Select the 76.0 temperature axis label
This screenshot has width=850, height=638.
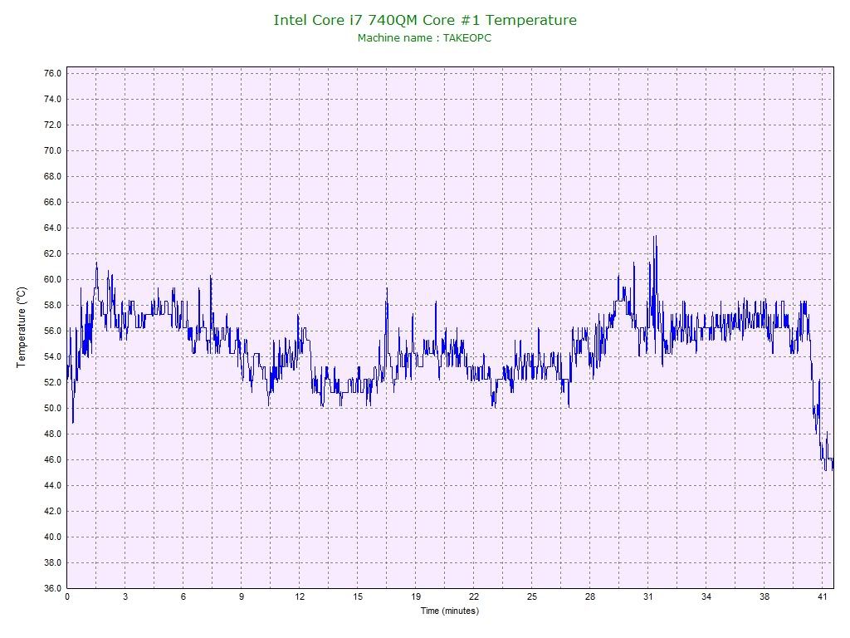click(52, 73)
